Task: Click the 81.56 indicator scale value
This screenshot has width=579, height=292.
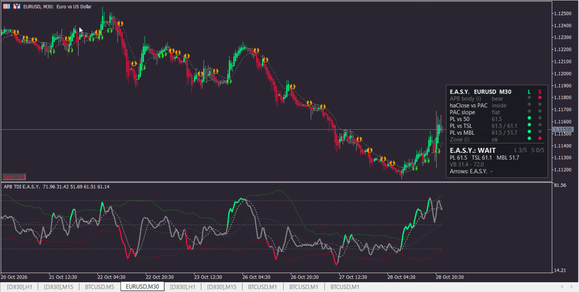Action: coord(561,185)
